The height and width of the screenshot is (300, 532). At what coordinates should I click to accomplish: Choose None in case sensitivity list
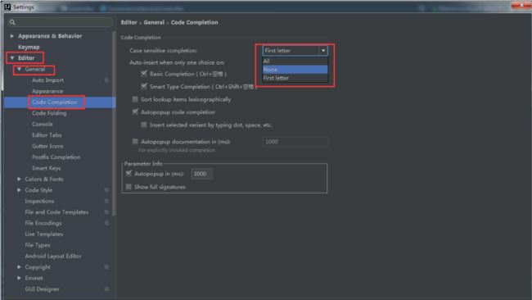click(x=295, y=70)
